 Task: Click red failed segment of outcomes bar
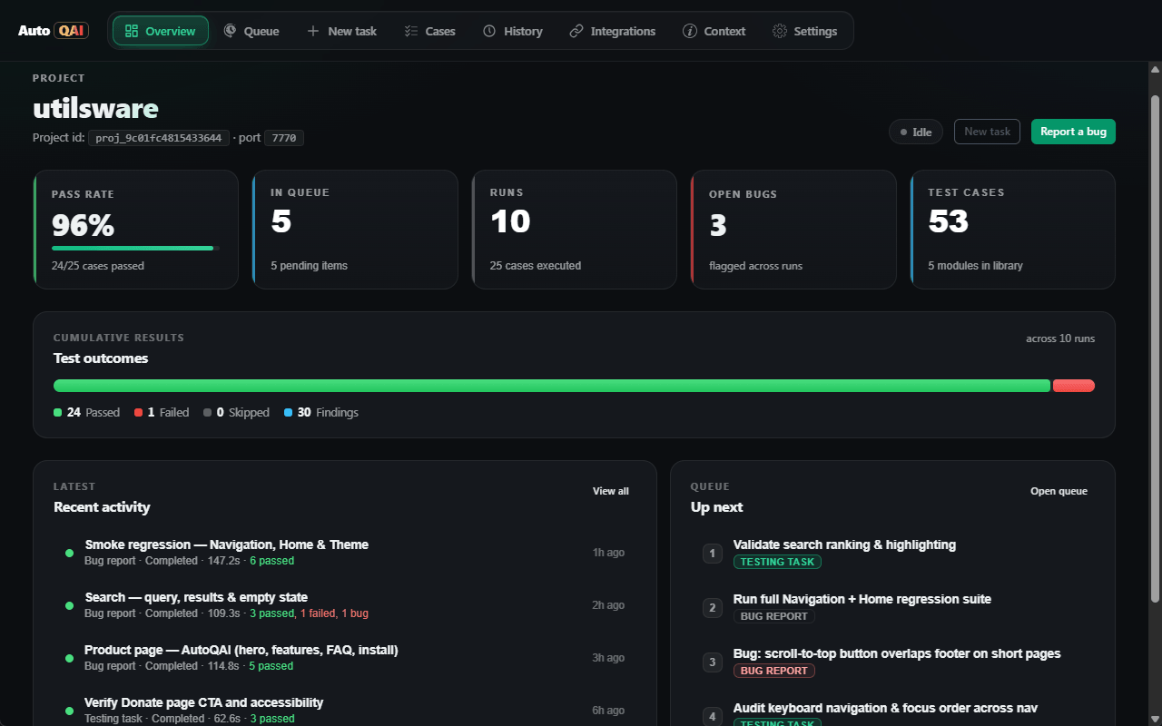click(1074, 386)
